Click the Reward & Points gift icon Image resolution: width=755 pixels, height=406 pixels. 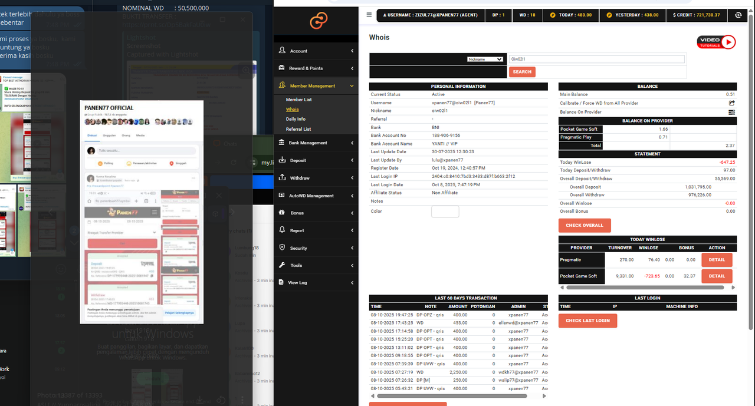coord(283,68)
